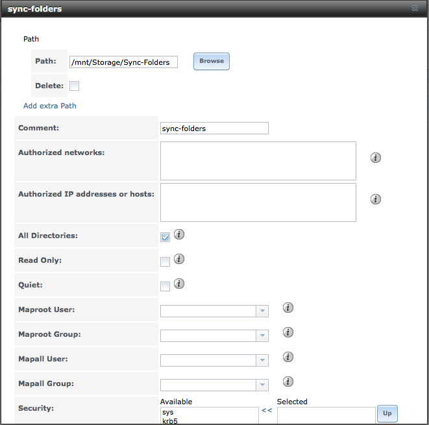Focus the Comment input field

(214, 128)
